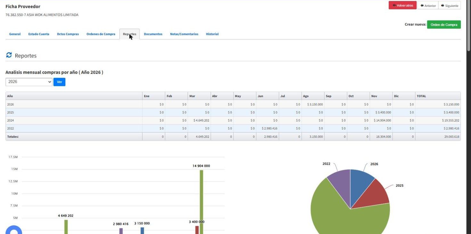Open the Notas/Comentarios tab
The image size is (471, 234).
(184, 34)
